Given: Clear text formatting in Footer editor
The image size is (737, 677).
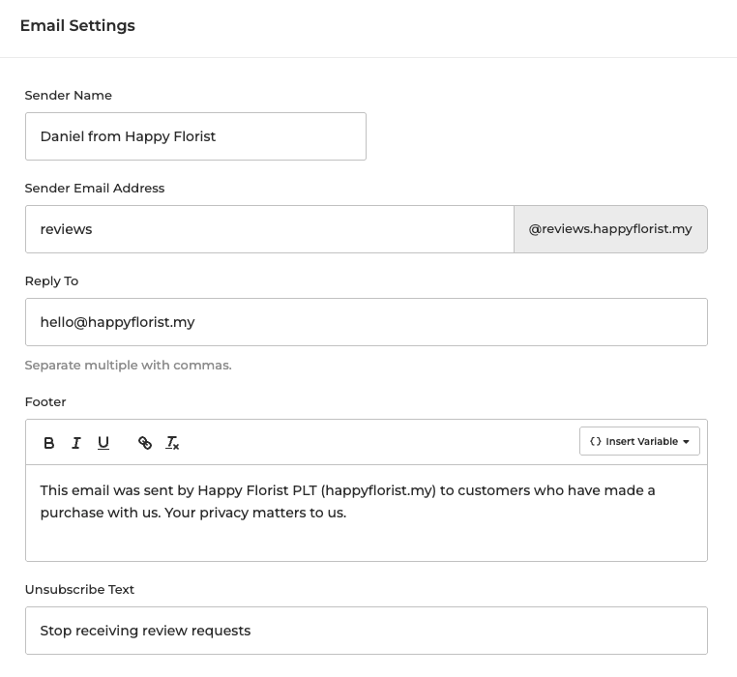Looking at the screenshot, I should coord(172,443).
